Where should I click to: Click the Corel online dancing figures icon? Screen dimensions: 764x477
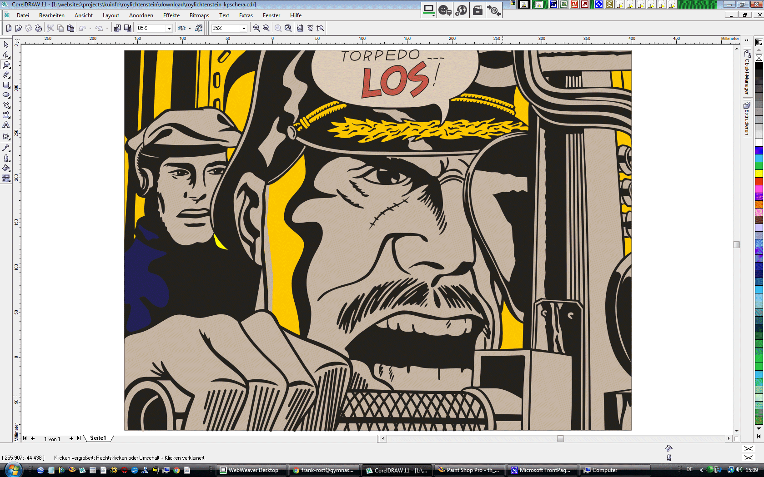click(x=199, y=28)
